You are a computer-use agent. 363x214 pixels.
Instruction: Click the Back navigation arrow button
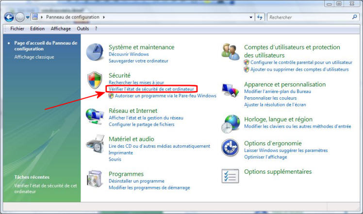[x=9, y=17]
